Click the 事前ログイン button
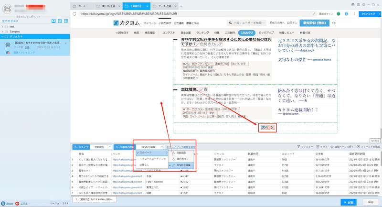The image size is (382, 207). tap(326, 14)
